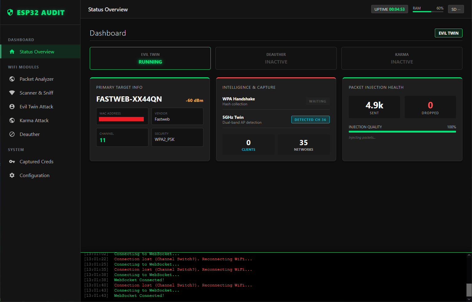The width and height of the screenshot is (472, 302).
Task: Click the Status Overview home icon
Action: point(12,52)
